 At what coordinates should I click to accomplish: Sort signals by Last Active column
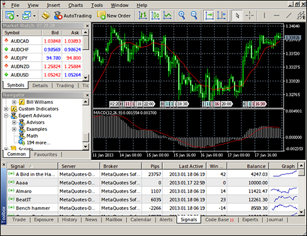(x=184, y=166)
